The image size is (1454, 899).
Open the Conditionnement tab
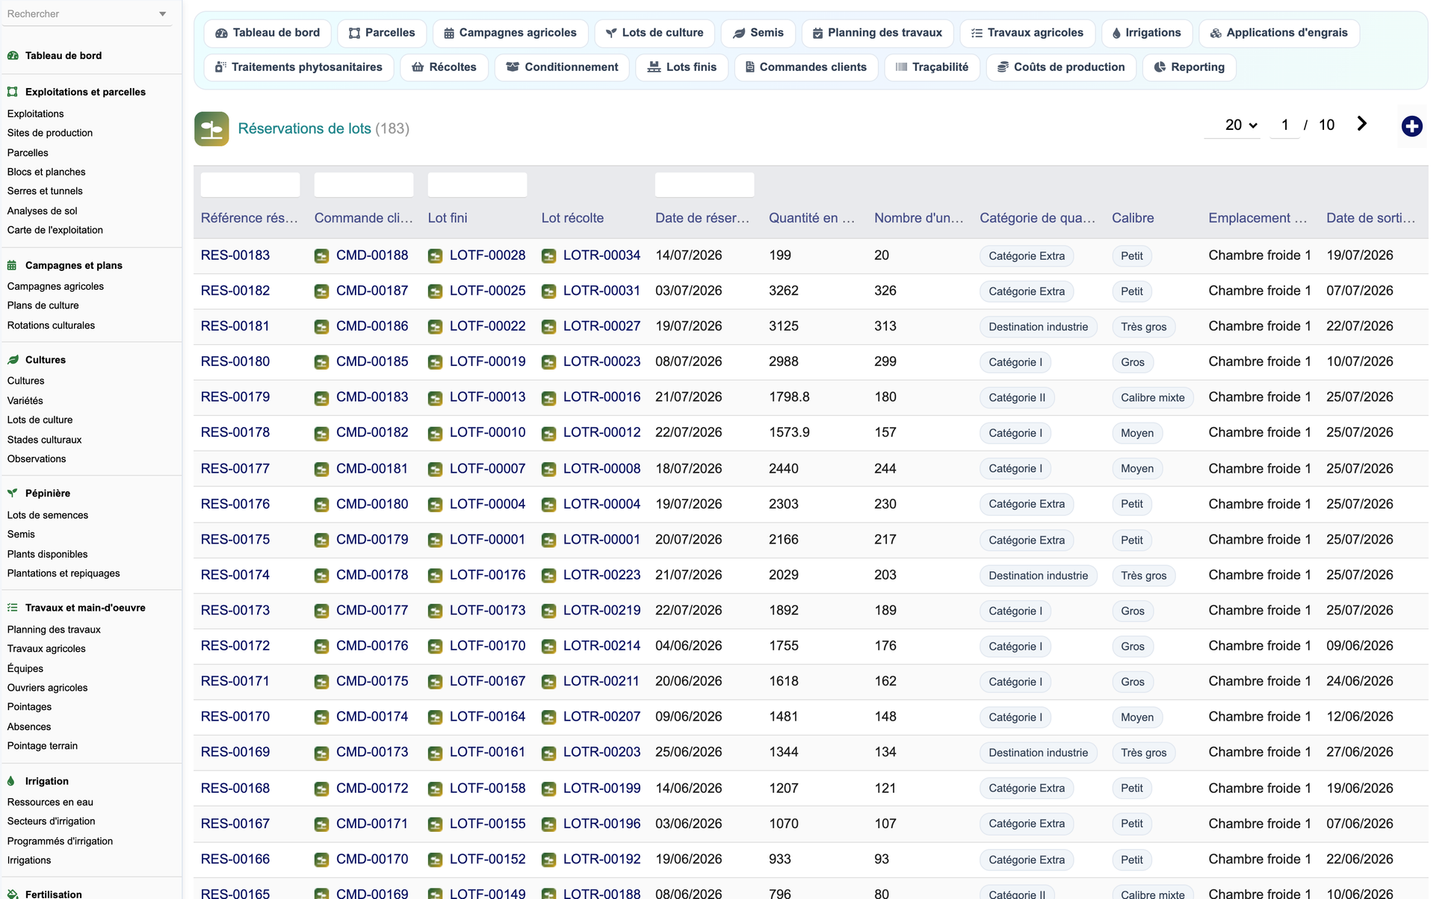coord(562,67)
